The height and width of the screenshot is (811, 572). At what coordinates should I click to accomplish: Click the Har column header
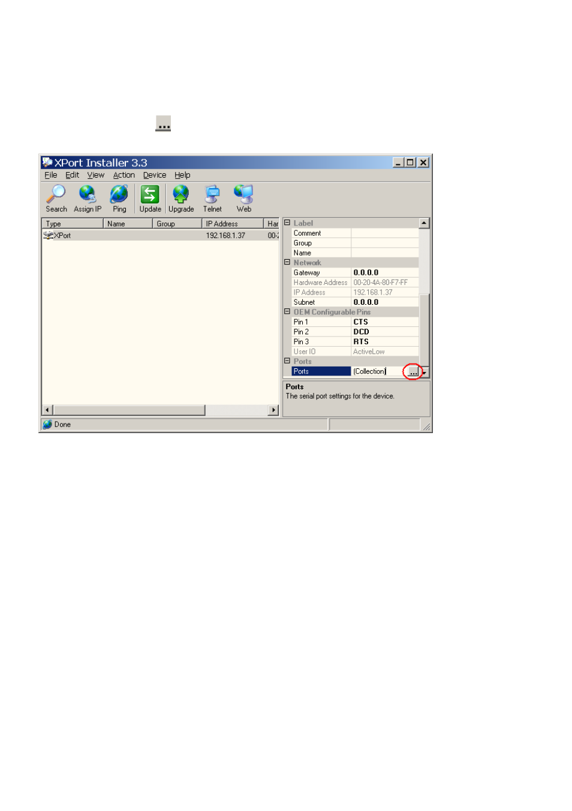pos(272,224)
